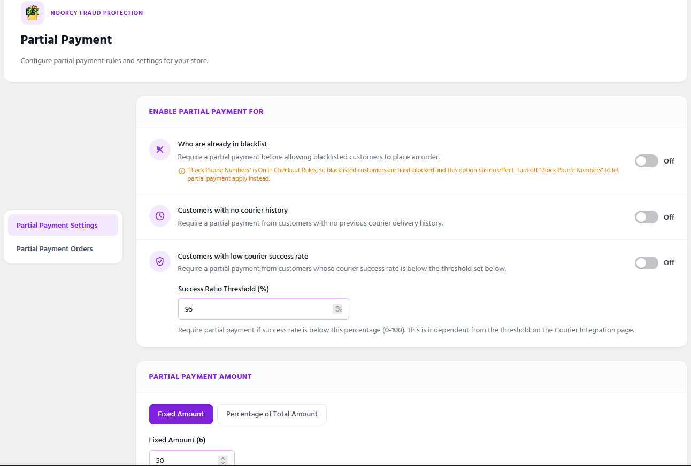Enable partial payment for no courier history
691x466 pixels.
tap(647, 217)
